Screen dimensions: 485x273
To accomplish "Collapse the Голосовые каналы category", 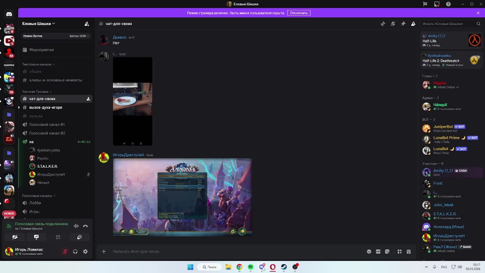I will (39, 196).
